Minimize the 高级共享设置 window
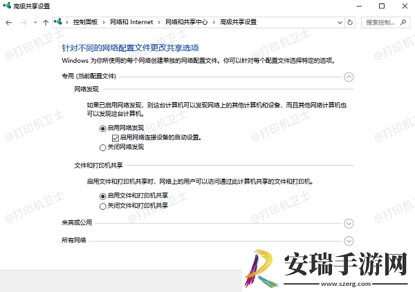 click(359, 6)
